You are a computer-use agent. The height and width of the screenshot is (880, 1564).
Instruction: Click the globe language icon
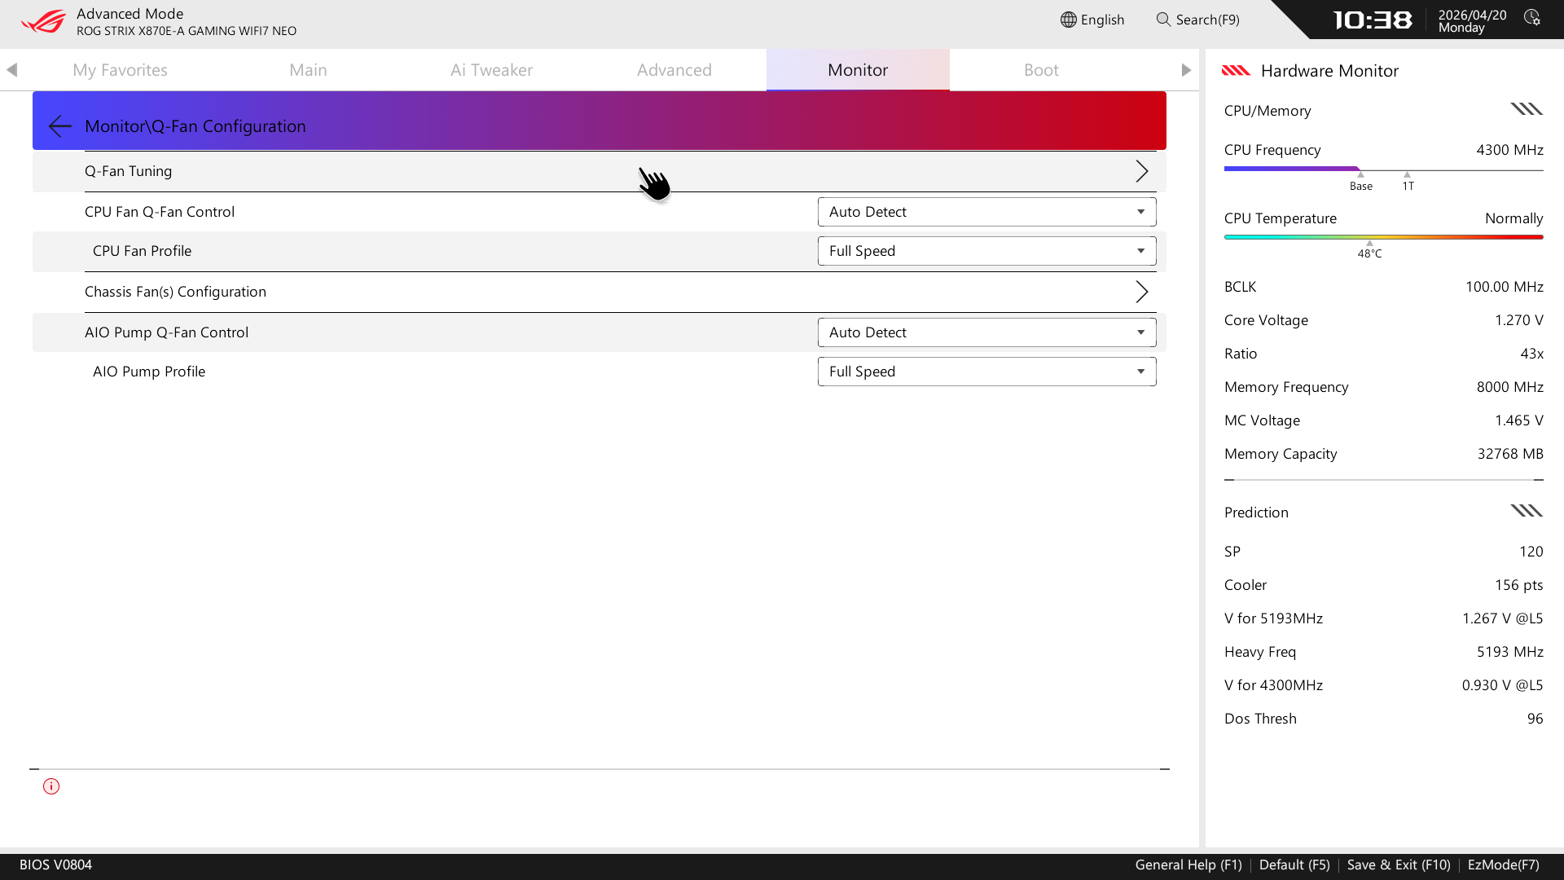click(1068, 20)
